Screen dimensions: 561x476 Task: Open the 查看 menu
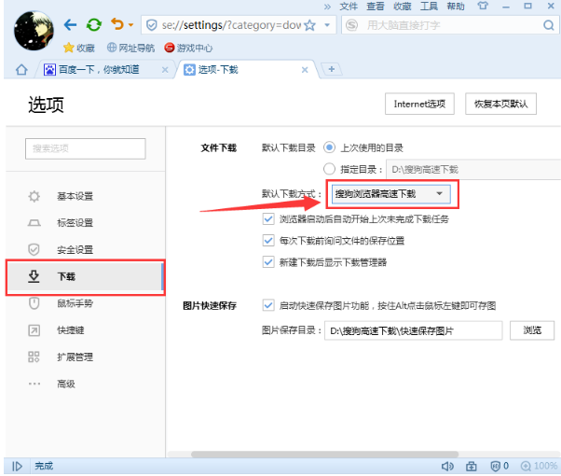[x=376, y=7]
